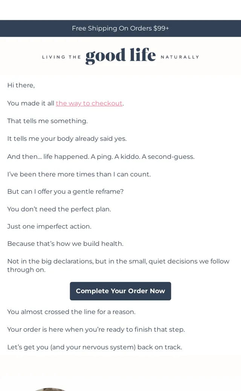Click the 'Let's get you... back on track' line

pos(95,347)
